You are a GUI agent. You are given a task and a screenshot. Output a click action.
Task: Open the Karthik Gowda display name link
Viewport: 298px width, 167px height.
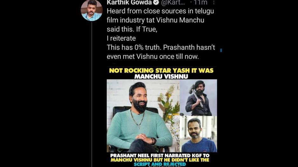[x=129, y=3]
